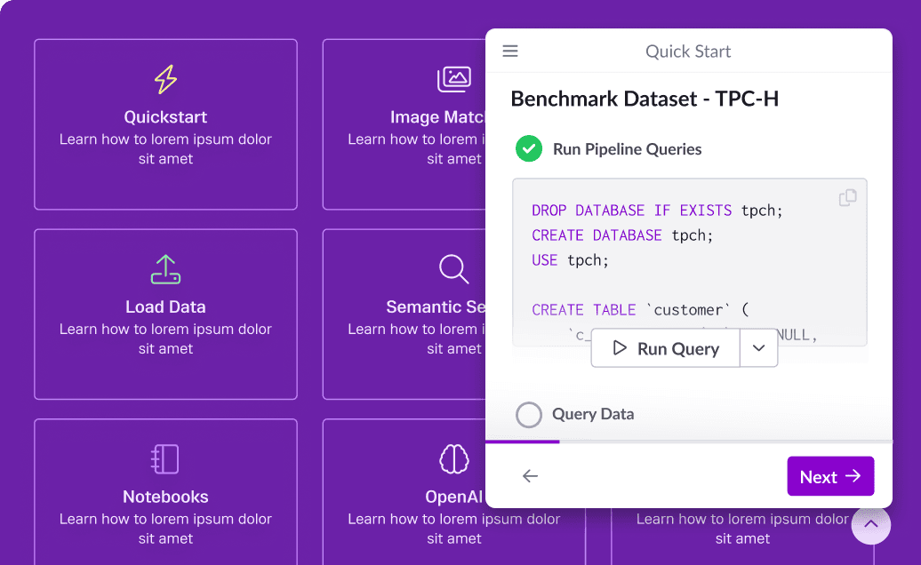Go back with the left arrow
Viewport: 921px width, 565px height.
click(x=530, y=476)
